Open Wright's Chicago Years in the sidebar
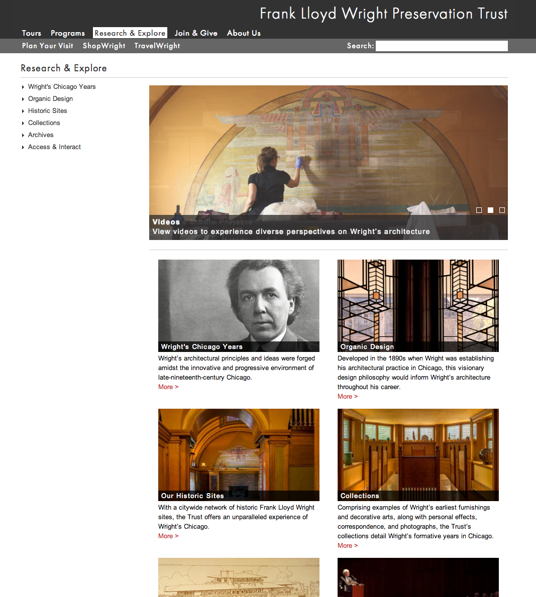This screenshot has height=597, width=536. pyautogui.click(x=62, y=87)
